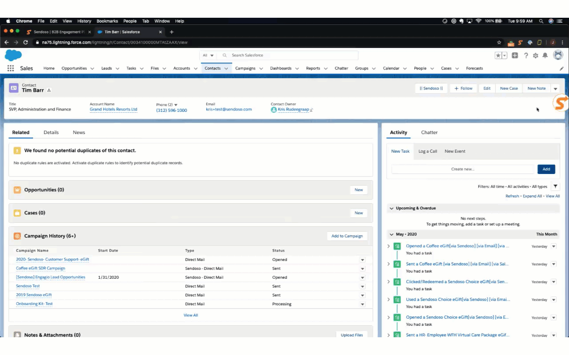Image resolution: width=569 pixels, height=355 pixels.
Task: Open the activity timeline filter funnel icon
Action: click(555, 186)
